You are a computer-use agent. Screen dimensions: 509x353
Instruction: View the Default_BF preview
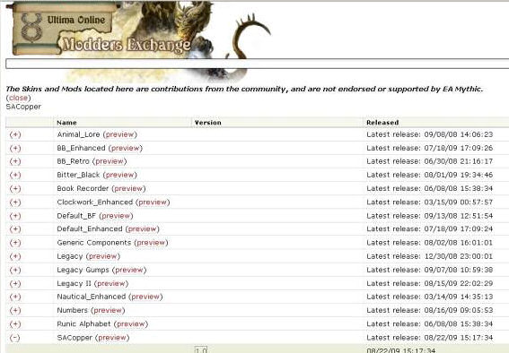[116, 216]
